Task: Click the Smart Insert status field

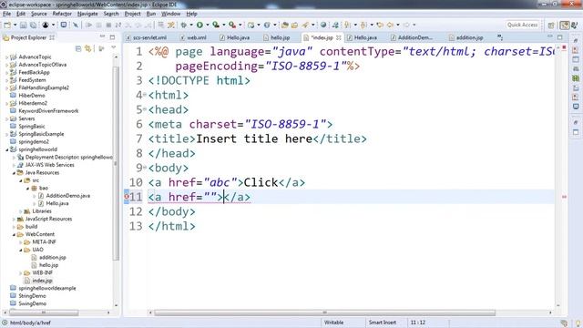Action: coord(383,323)
